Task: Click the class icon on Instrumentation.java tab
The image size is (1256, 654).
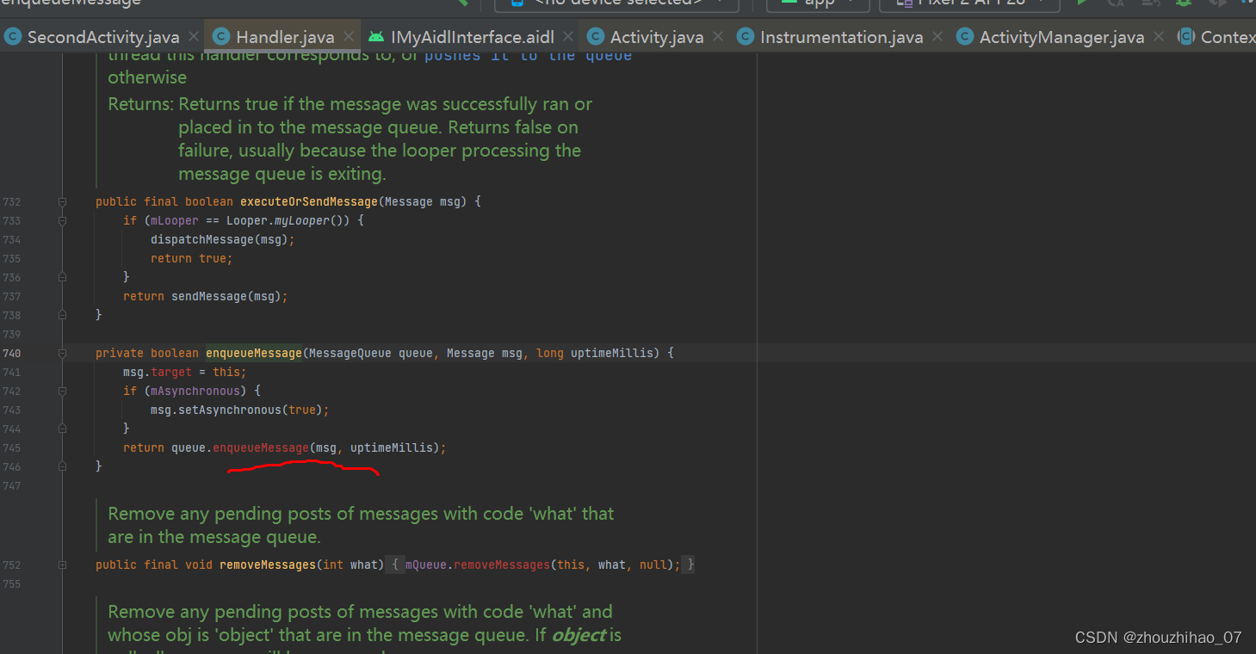Action: 746,37
